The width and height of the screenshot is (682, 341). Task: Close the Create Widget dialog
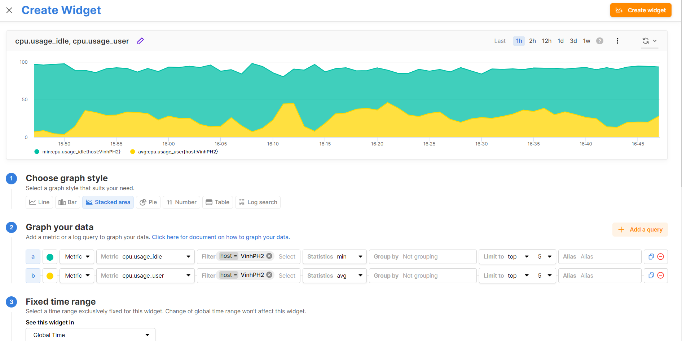(9, 10)
